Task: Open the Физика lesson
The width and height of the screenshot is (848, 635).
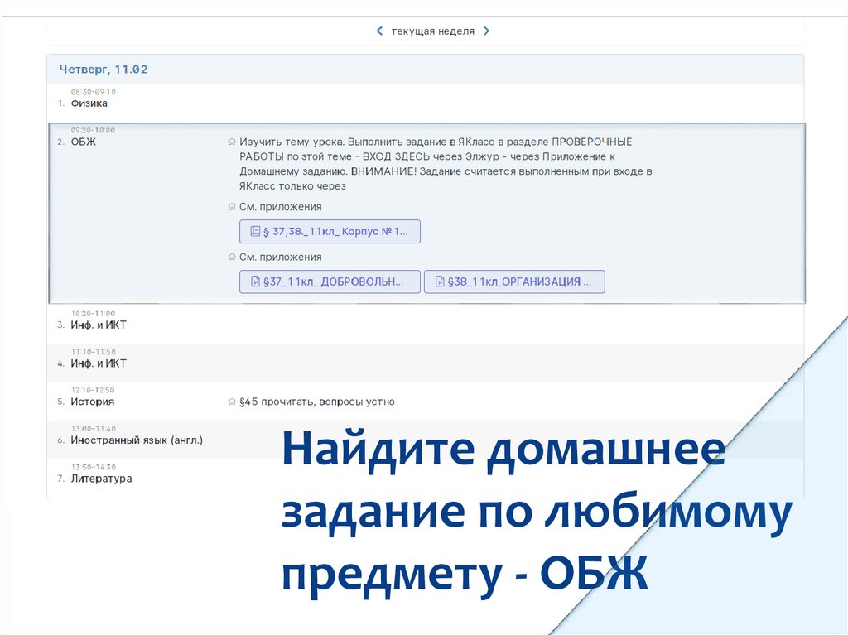Action: [x=89, y=103]
